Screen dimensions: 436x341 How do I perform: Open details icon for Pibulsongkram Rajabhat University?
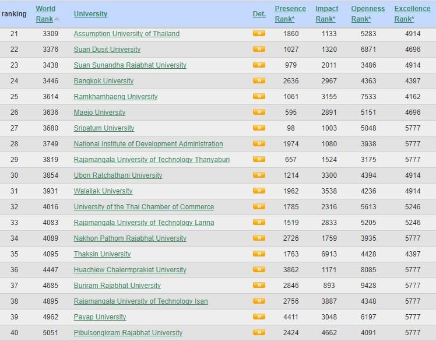click(x=259, y=332)
